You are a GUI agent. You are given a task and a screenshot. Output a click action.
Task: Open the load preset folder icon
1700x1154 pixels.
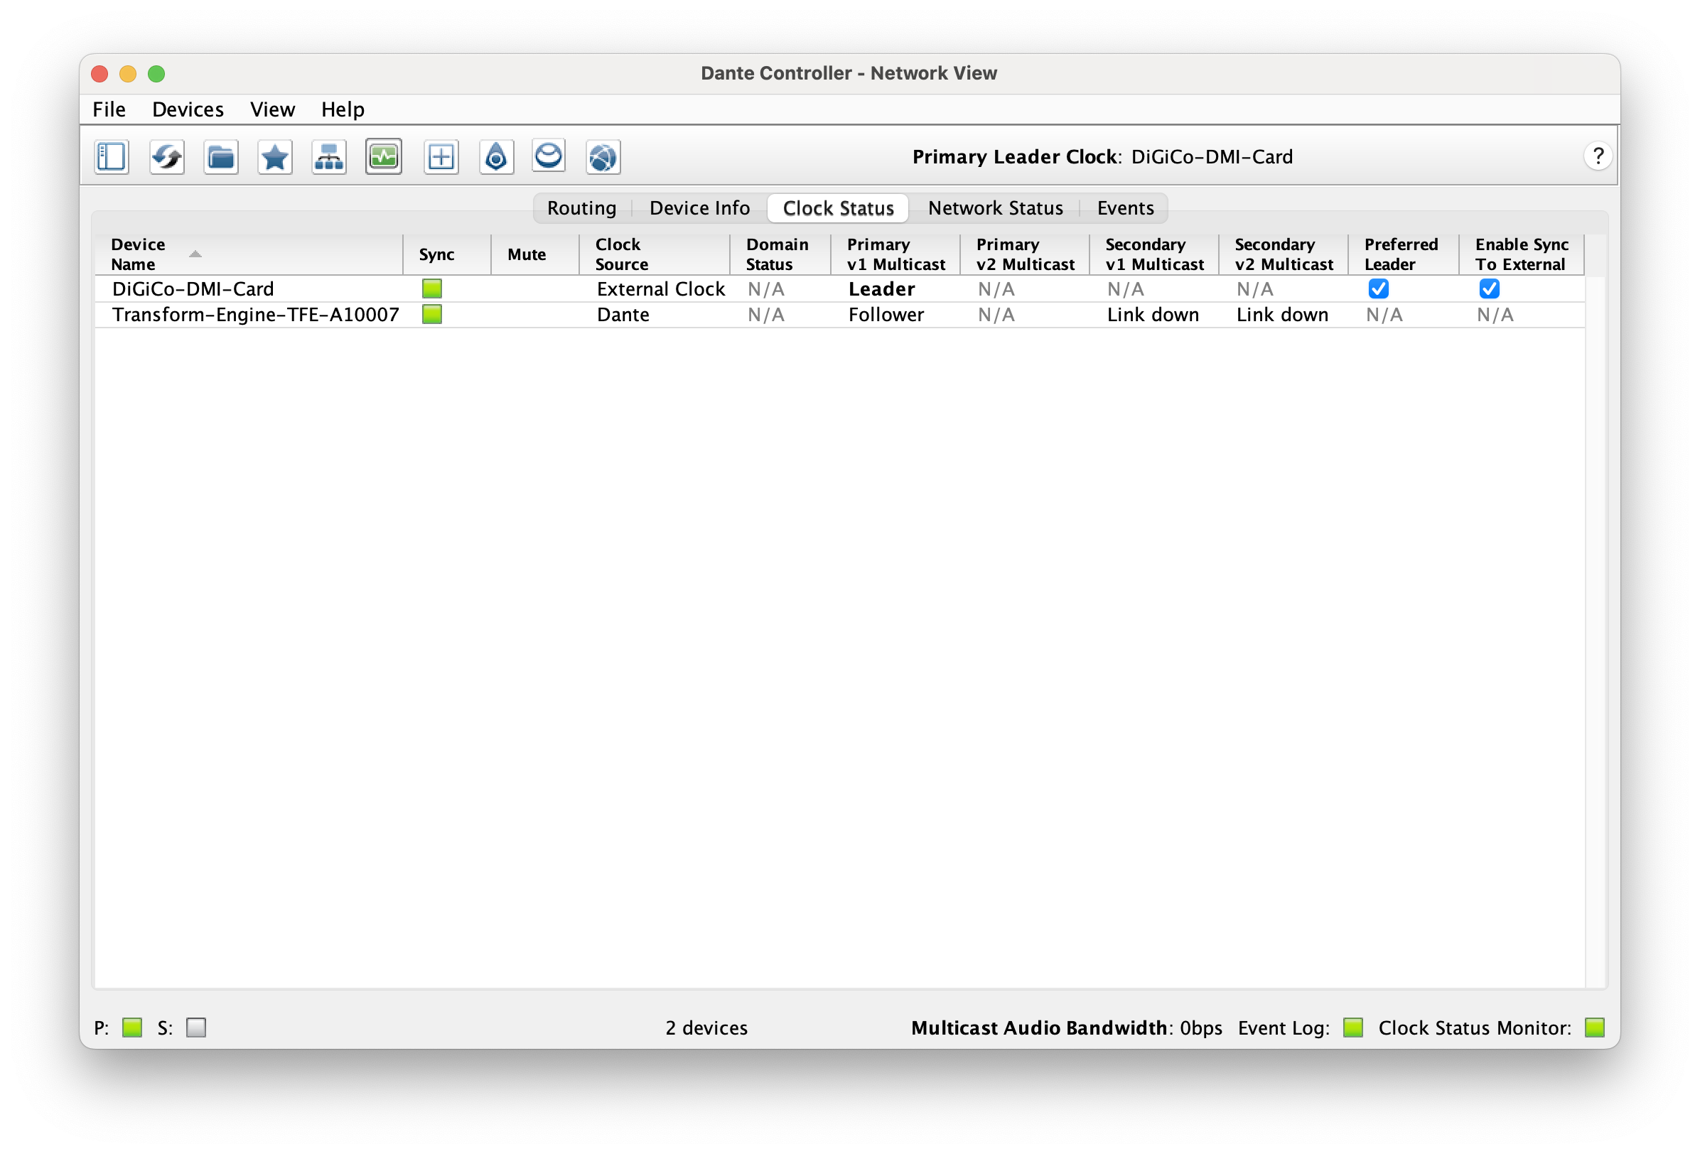point(220,157)
